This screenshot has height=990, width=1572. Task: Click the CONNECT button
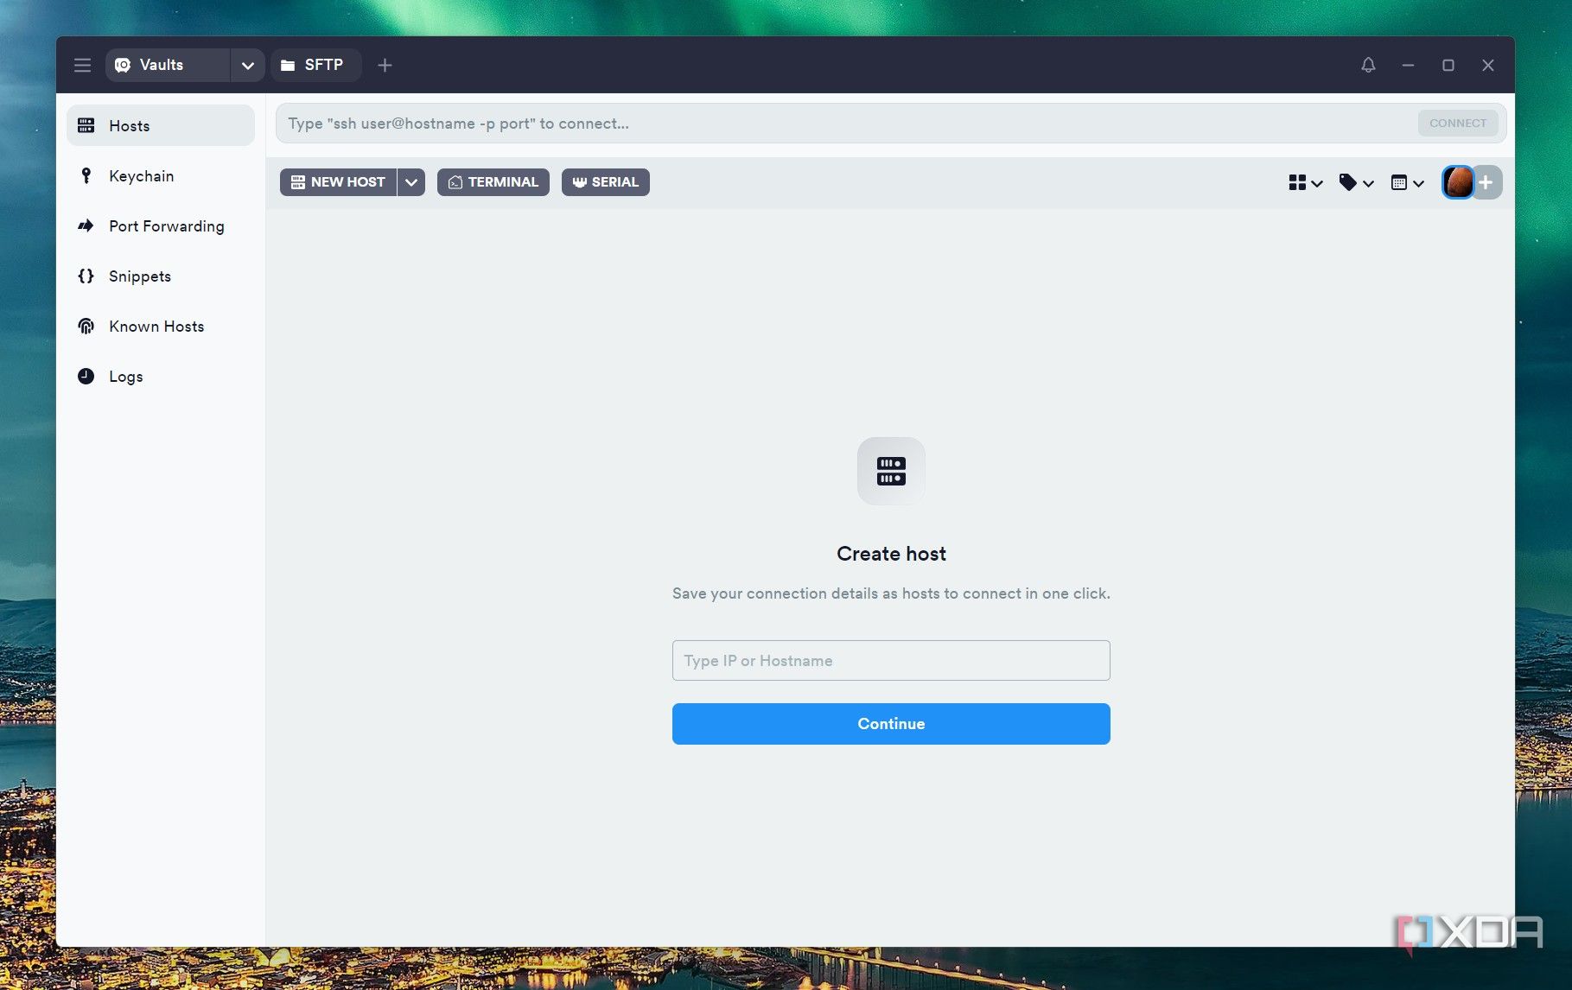(x=1458, y=123)
